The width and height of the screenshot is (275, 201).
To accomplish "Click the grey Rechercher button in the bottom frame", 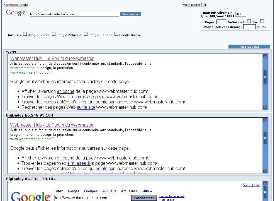I will (x=144, y=198).
